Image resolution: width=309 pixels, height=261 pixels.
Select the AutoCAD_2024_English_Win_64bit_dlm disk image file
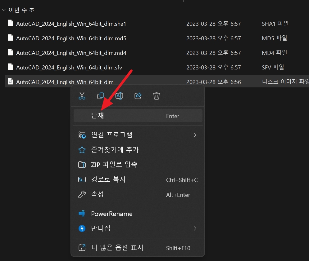tap(65, 82)
